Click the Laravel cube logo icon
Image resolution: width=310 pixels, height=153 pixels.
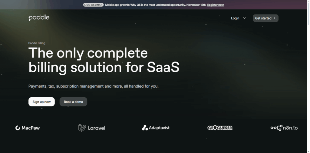point(82,128)
